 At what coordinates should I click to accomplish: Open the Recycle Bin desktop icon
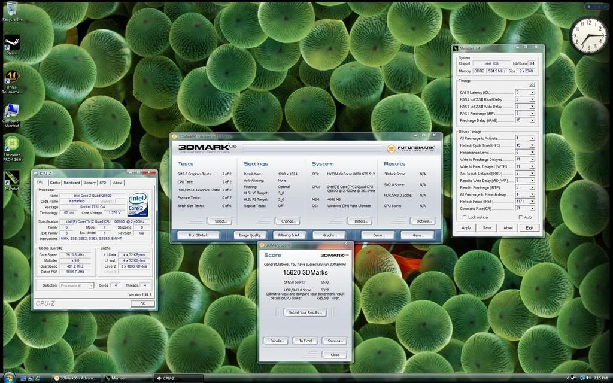[12, 11]
